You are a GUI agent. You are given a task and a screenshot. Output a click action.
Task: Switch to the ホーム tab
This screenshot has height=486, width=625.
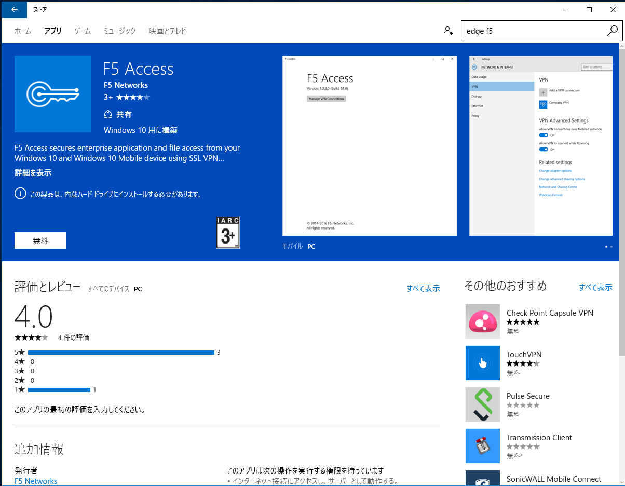[23, 31]
